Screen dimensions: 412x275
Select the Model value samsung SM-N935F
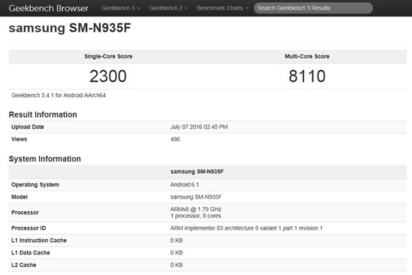(x=196, y=197)
